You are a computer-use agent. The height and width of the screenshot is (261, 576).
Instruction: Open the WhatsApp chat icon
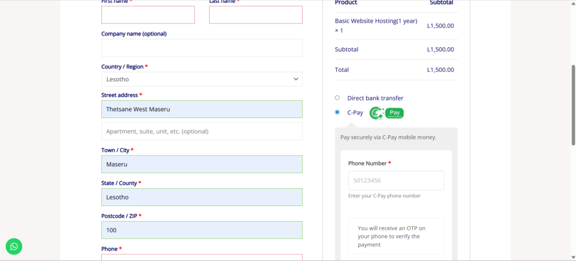[14, 246]
